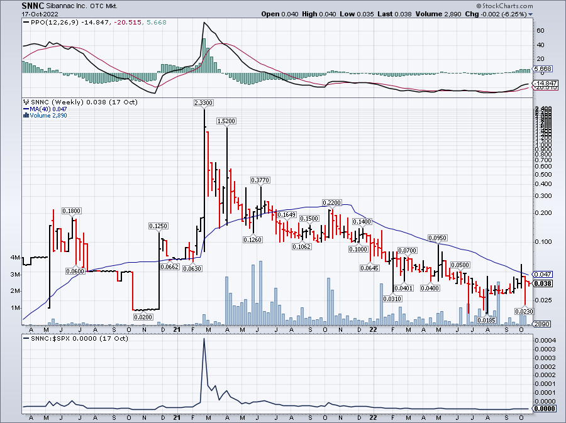Click the Volume 2,890 legend entry
Screen dimensions: 566x423
coord(45,116)
